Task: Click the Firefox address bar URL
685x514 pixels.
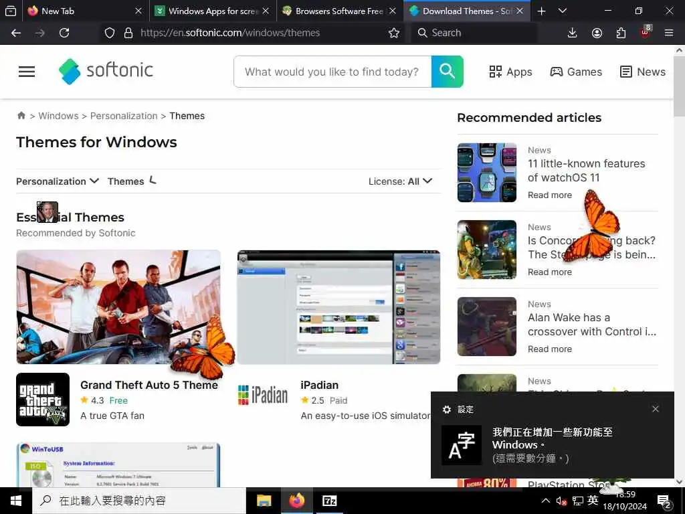Action: 230,33
